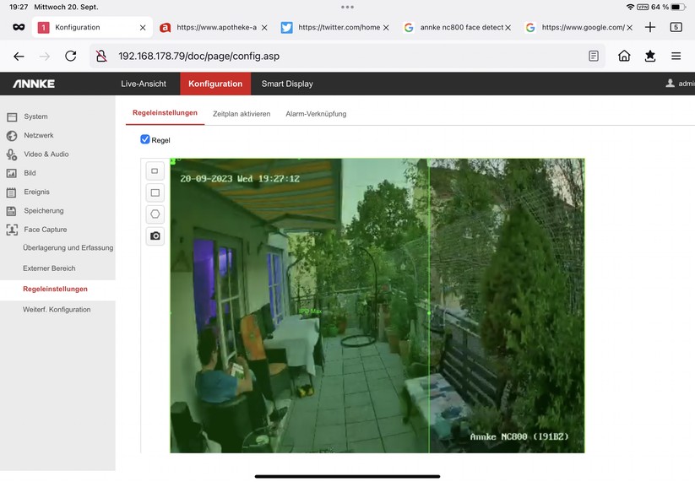Switch to the Zeitplan aktivieren tab

click(242, 114)
